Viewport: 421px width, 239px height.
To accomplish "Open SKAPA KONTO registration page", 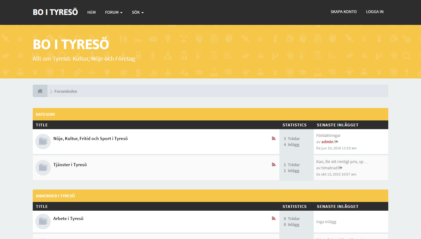I will tap(343, 12).
